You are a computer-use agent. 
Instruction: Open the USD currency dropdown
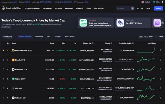click(x=156, y=2)
